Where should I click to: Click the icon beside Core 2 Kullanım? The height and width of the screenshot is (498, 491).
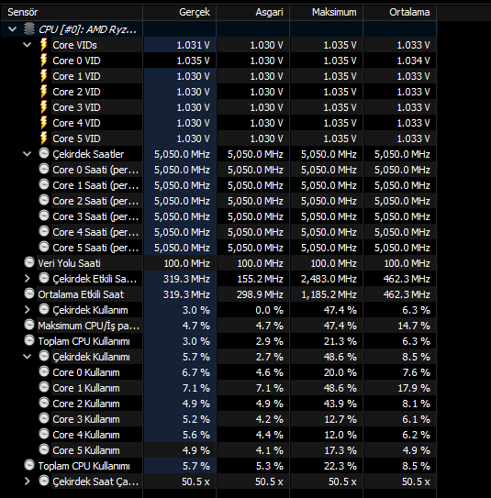click(x=44, y=403)
